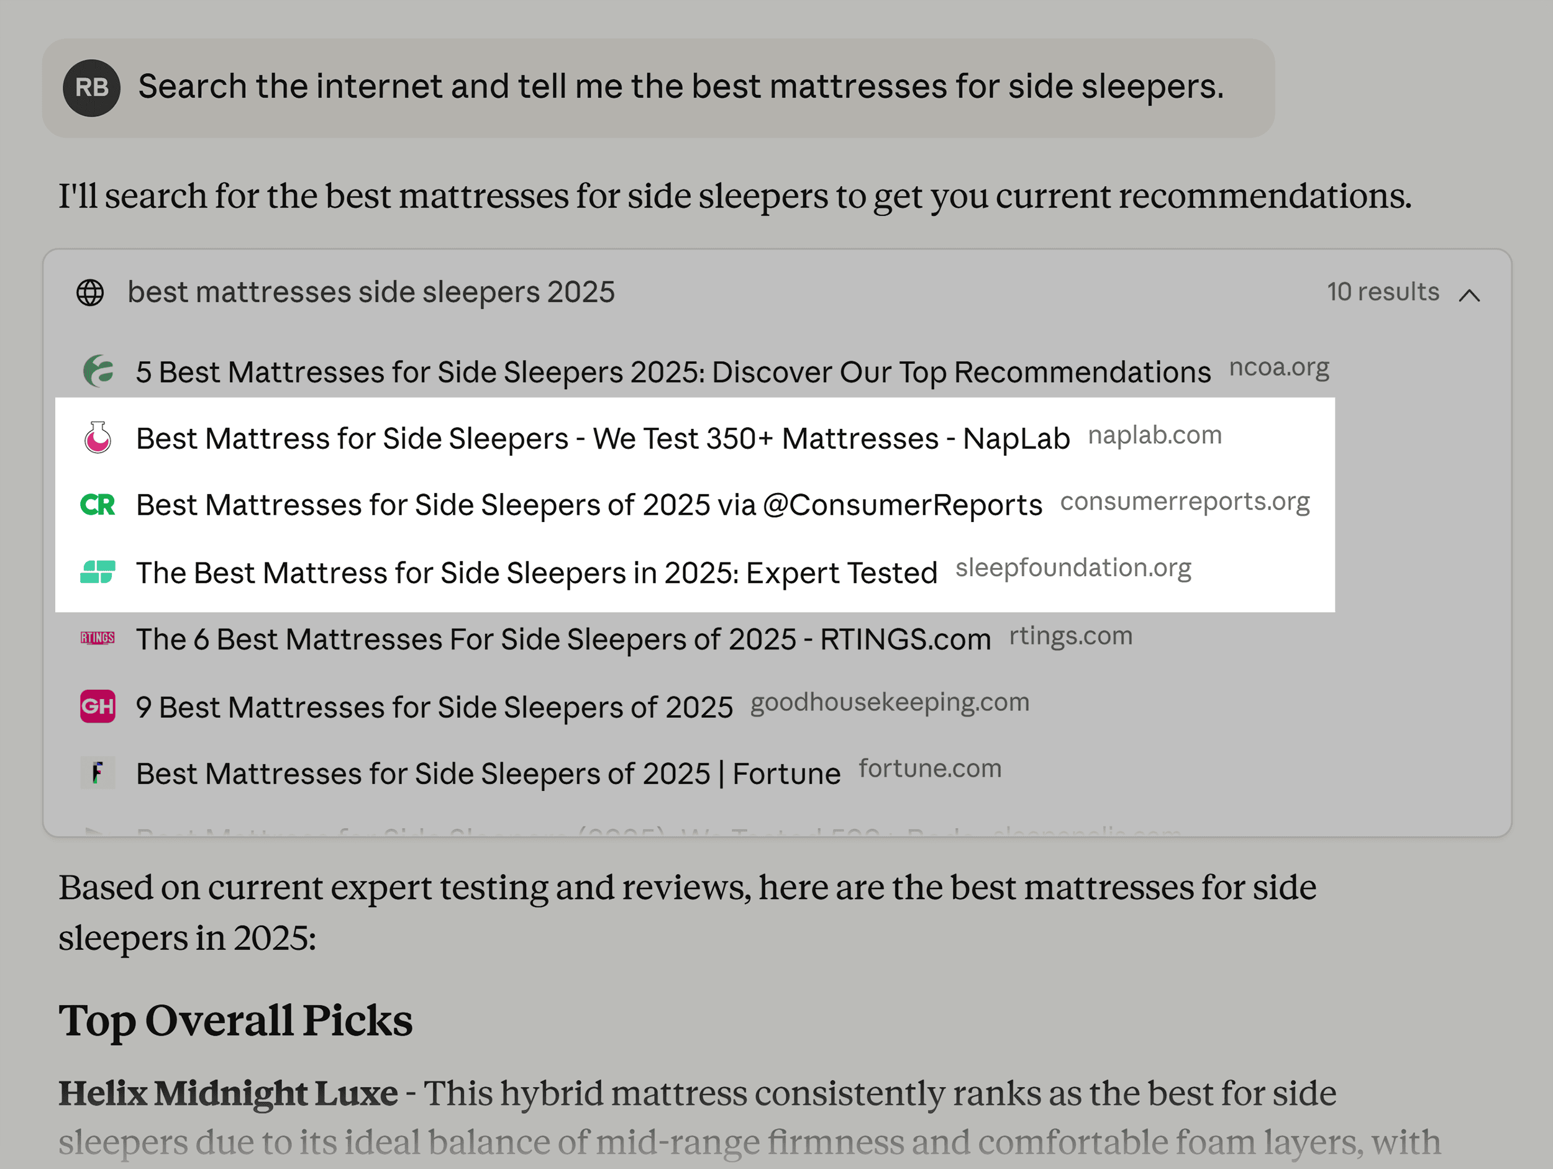Click the Fortune favicon
Image resolution: width=1553 pixels, height=1169 pixels.
point(98,774)
